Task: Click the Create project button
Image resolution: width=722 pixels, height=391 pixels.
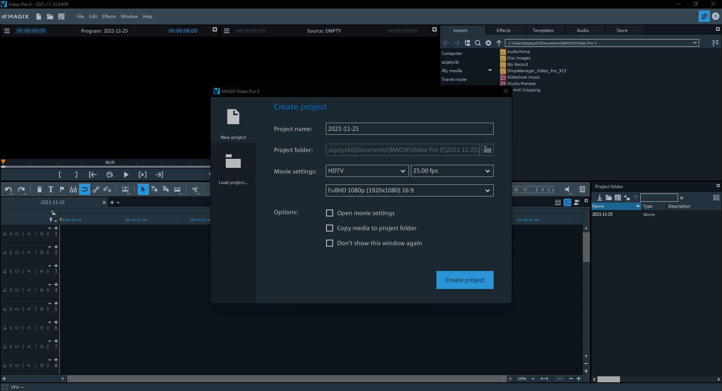Action: coord(465,280)
